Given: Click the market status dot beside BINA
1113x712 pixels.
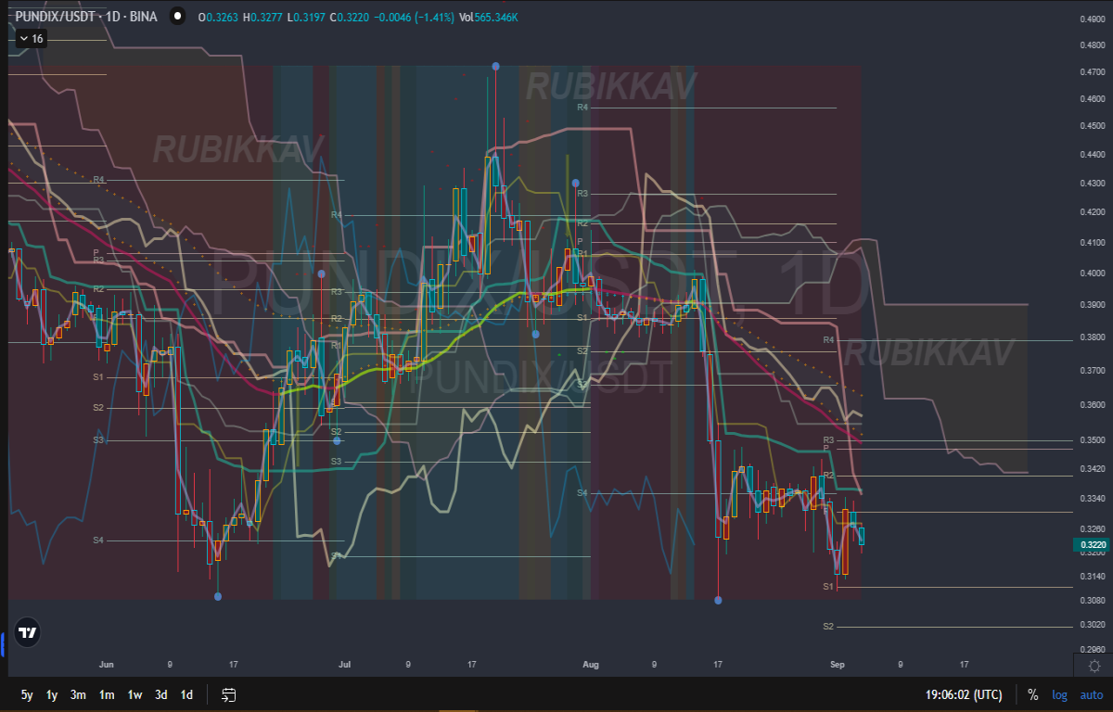Looking at the screenshot, I should [175, 17].
